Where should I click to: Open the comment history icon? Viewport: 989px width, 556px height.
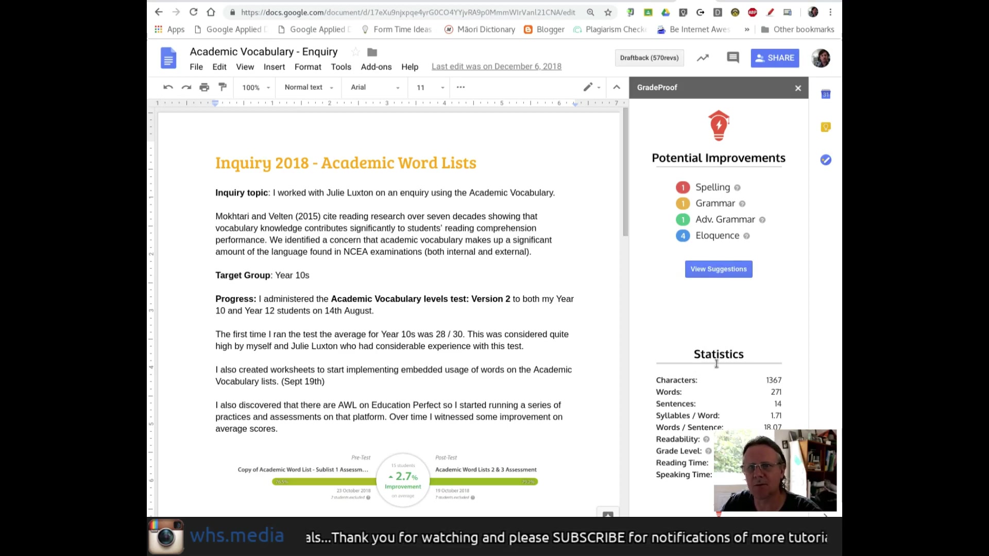[732, 58]
